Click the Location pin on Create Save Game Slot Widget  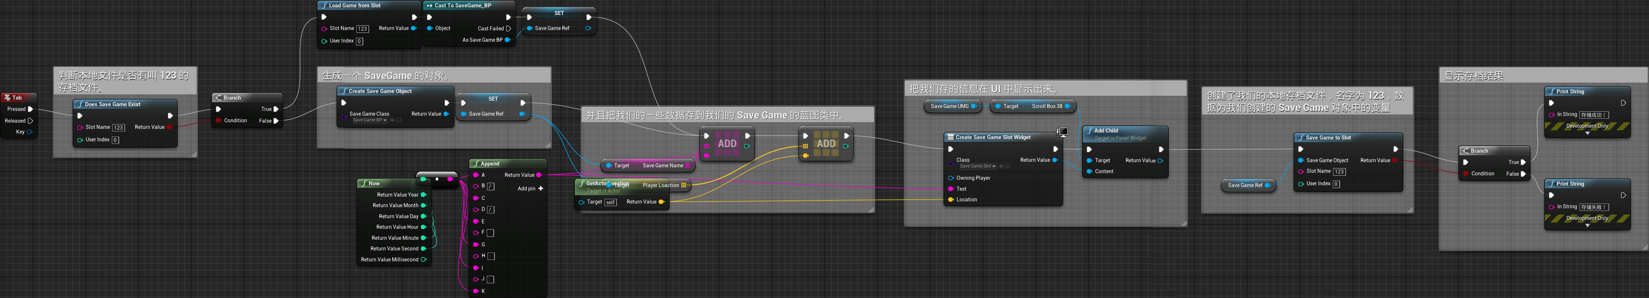tap(951, 200)
